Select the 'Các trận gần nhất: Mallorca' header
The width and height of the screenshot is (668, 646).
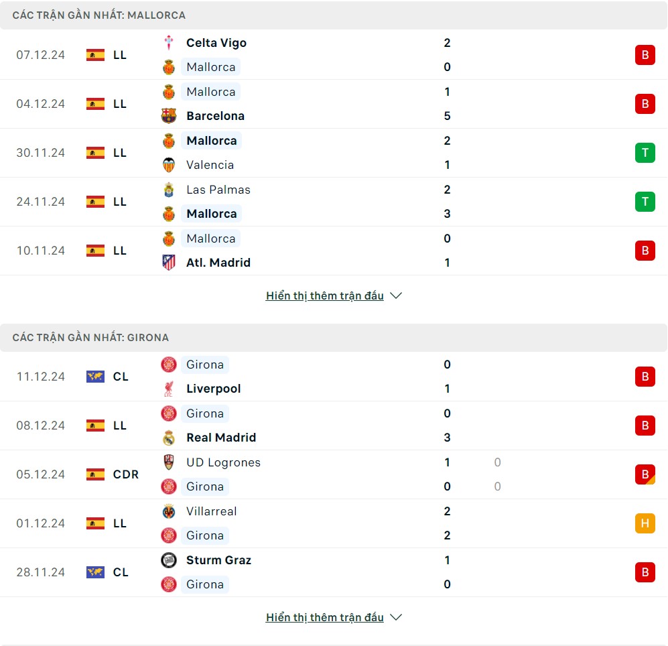coord(99,15)
